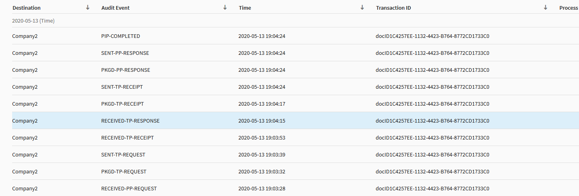Viewport: 579px width, 196px height.
Task: Select the Audit Event column header
Action: [x=115, y=8]
